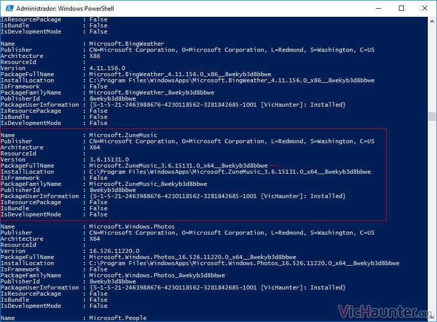Click the scrollbar up arrow
Viewport: 437px width, 322px height.
[x=432, y=21]
